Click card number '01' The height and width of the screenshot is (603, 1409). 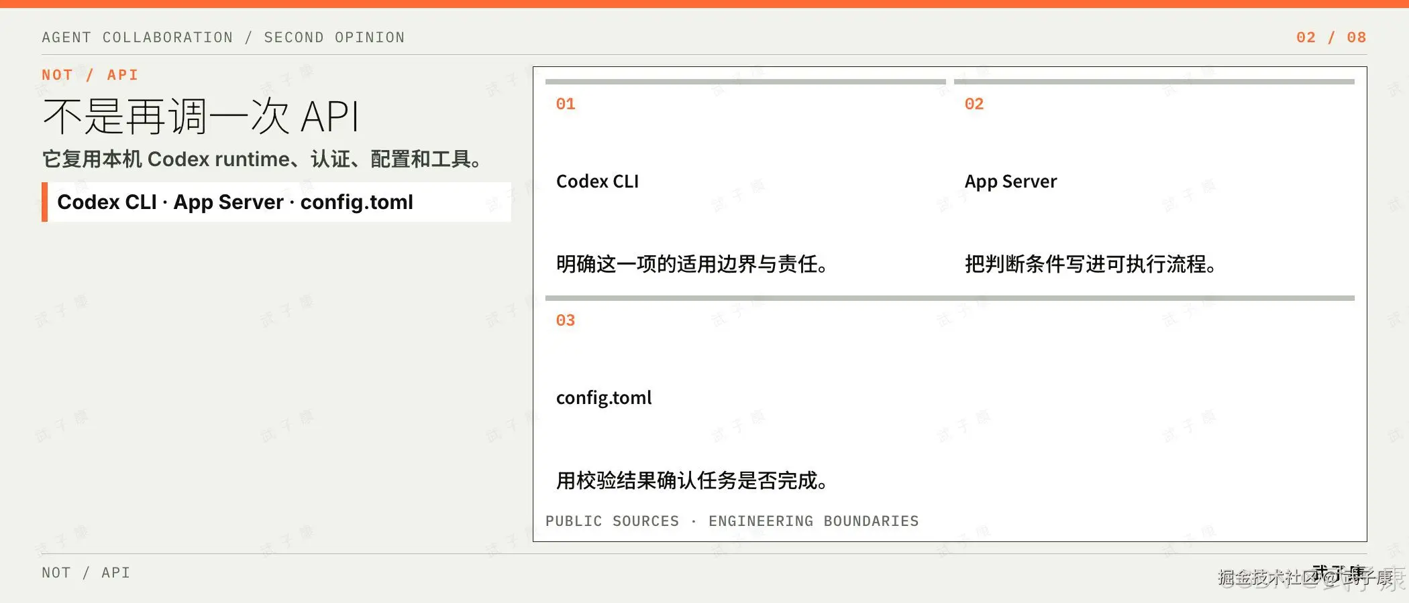[566, 104]
